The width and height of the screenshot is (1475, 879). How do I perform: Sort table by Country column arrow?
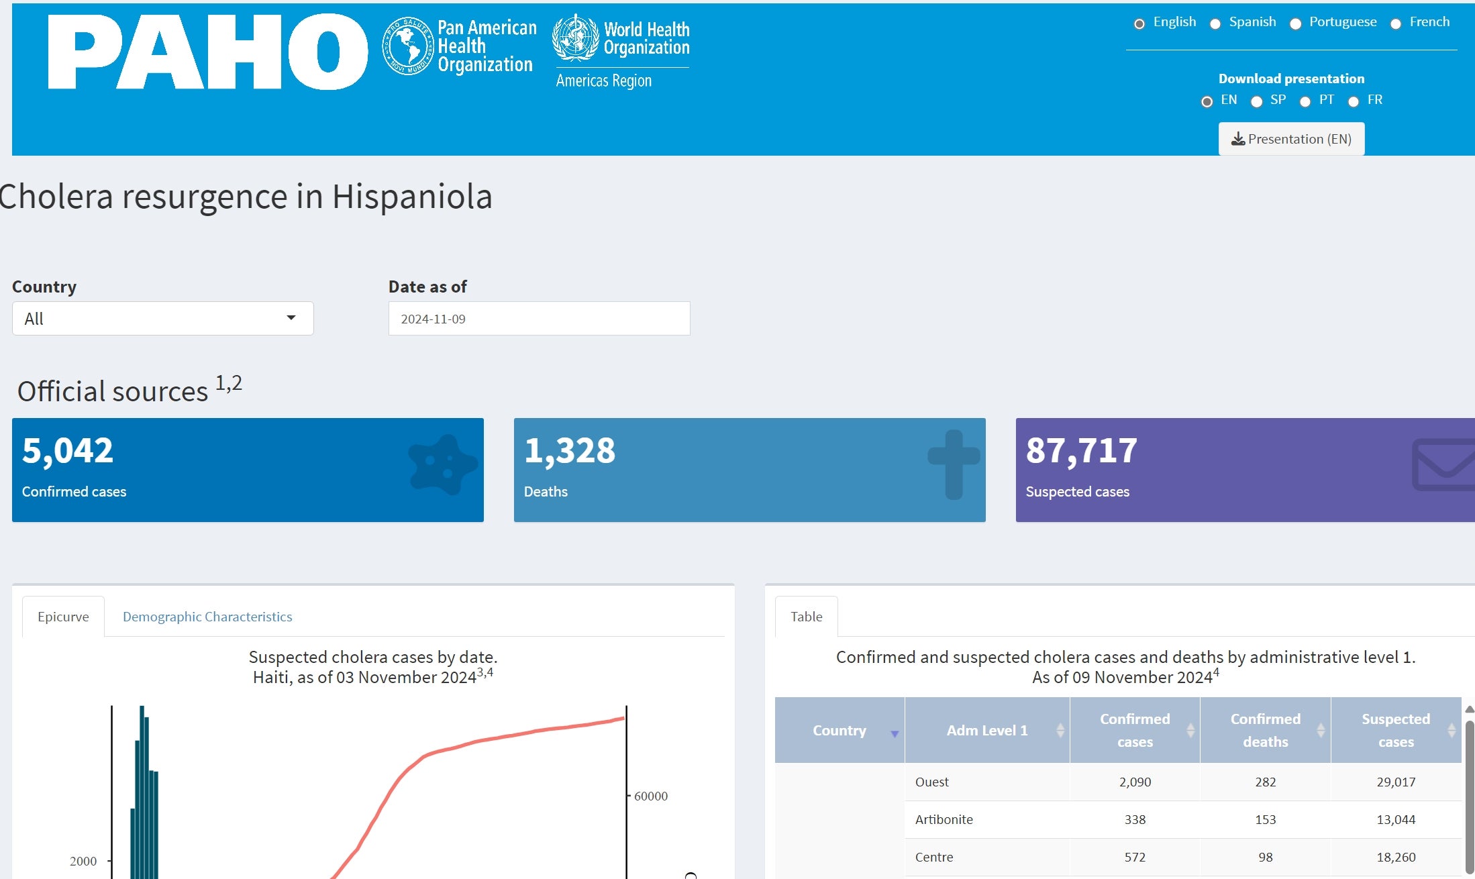coord(895,733)
